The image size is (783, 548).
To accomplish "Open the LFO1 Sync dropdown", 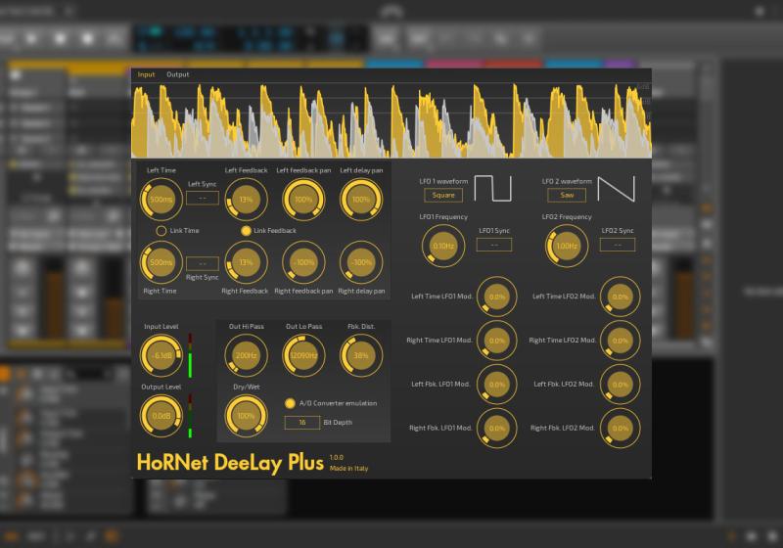I will [x=494, y=245].
